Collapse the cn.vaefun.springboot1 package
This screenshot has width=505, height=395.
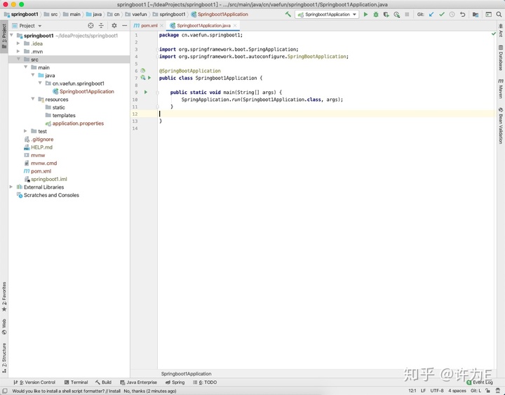[40, 83]
